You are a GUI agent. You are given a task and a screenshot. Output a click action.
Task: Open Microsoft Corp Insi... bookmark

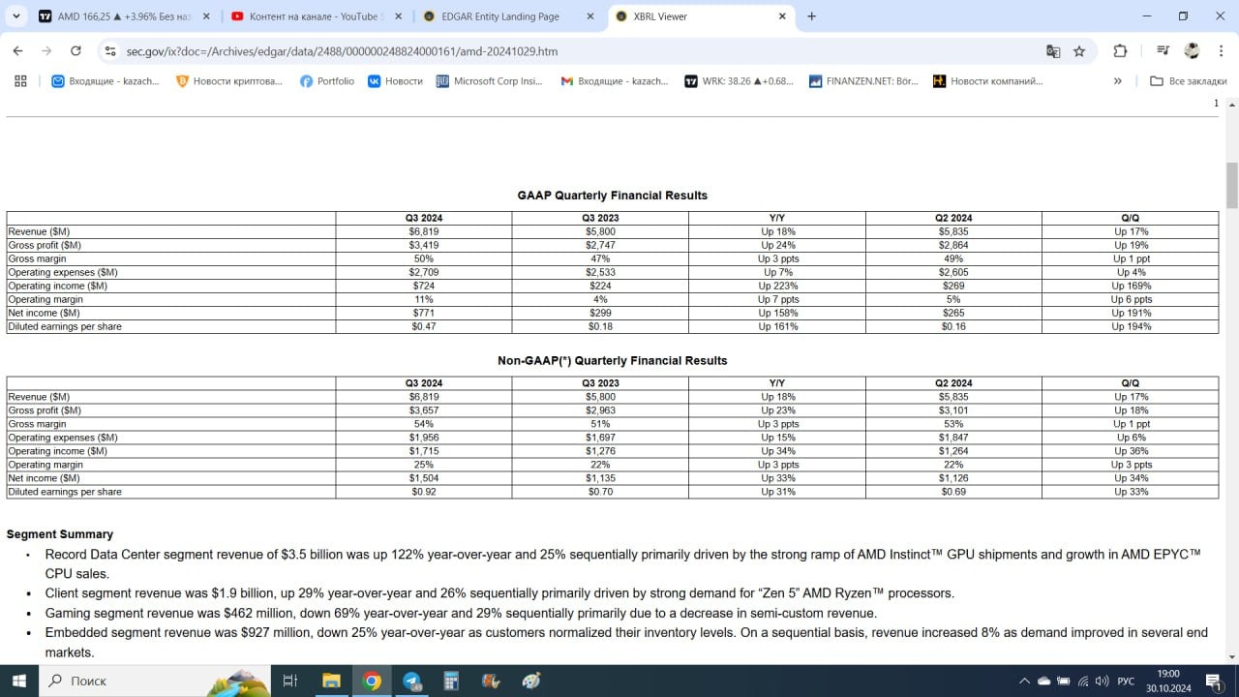(x=489, y=81)
